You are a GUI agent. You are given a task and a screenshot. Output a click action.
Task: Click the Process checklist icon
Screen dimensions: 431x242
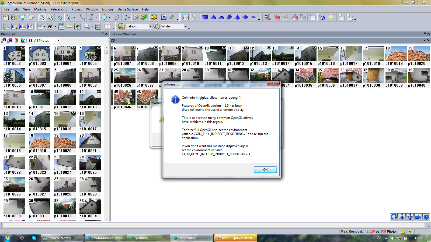click(x=164, y=17)
